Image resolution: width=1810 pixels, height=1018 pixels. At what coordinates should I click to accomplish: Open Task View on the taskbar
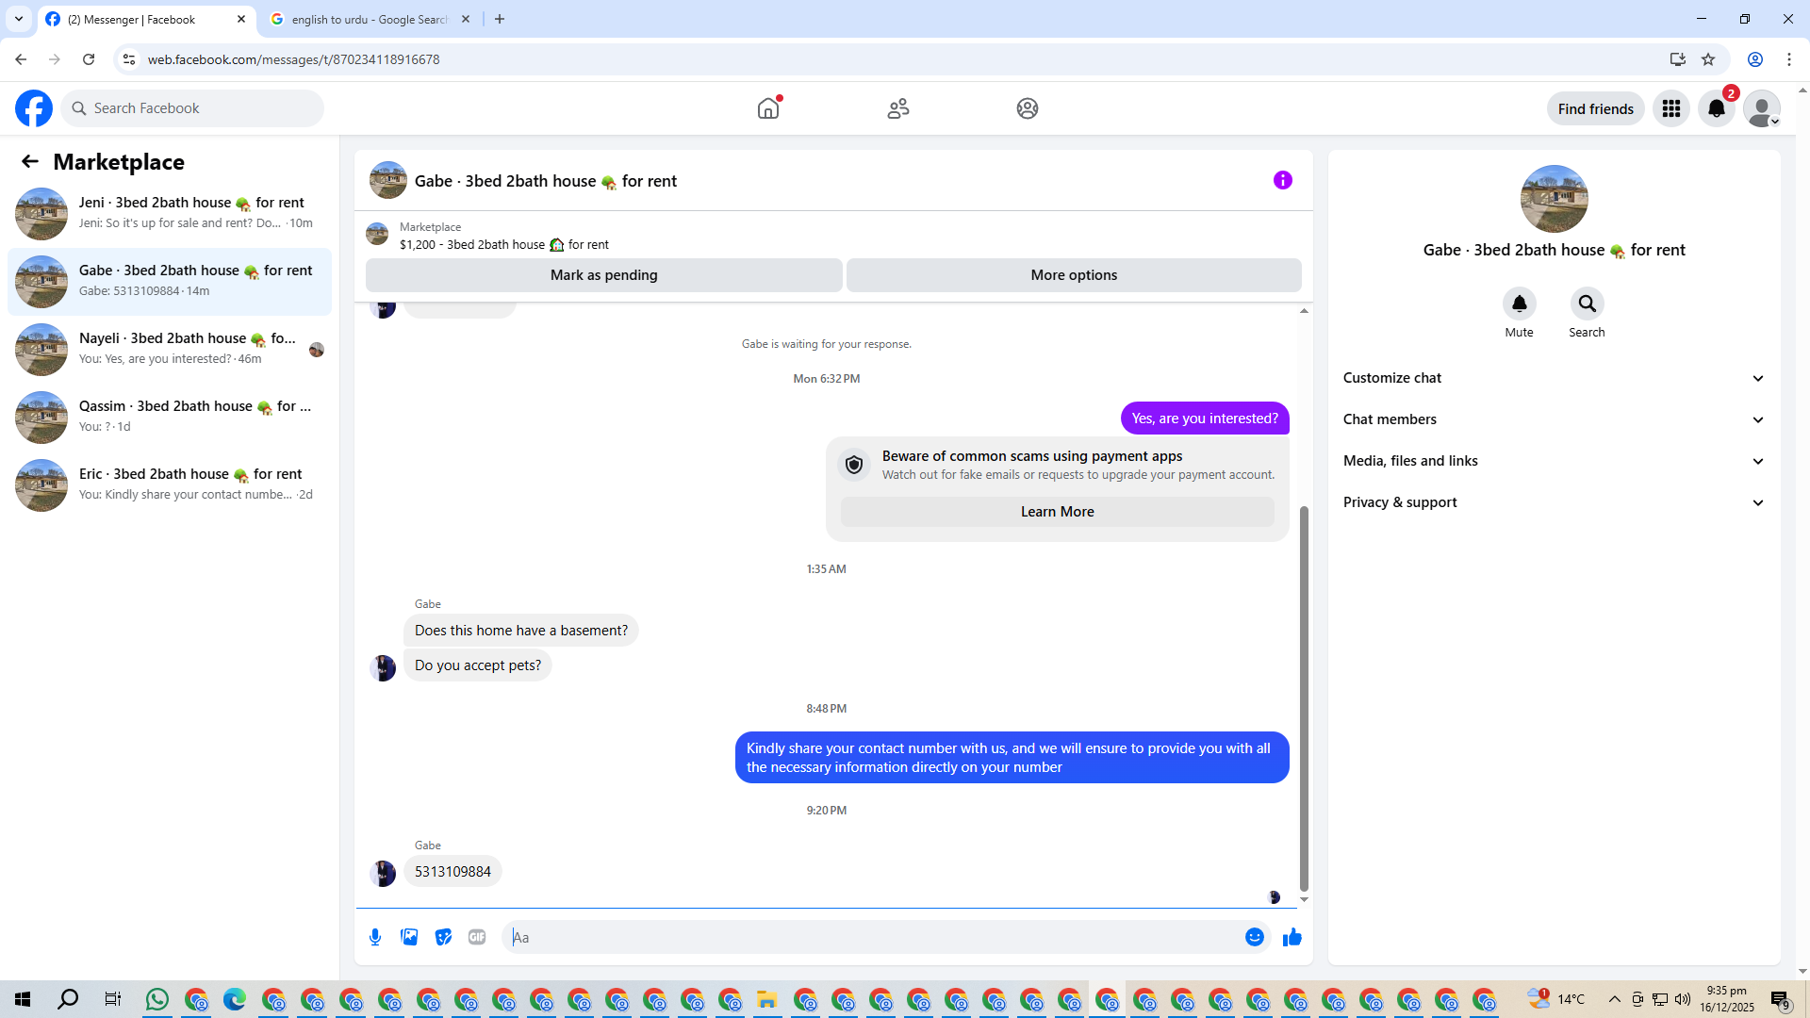point(113,999)
